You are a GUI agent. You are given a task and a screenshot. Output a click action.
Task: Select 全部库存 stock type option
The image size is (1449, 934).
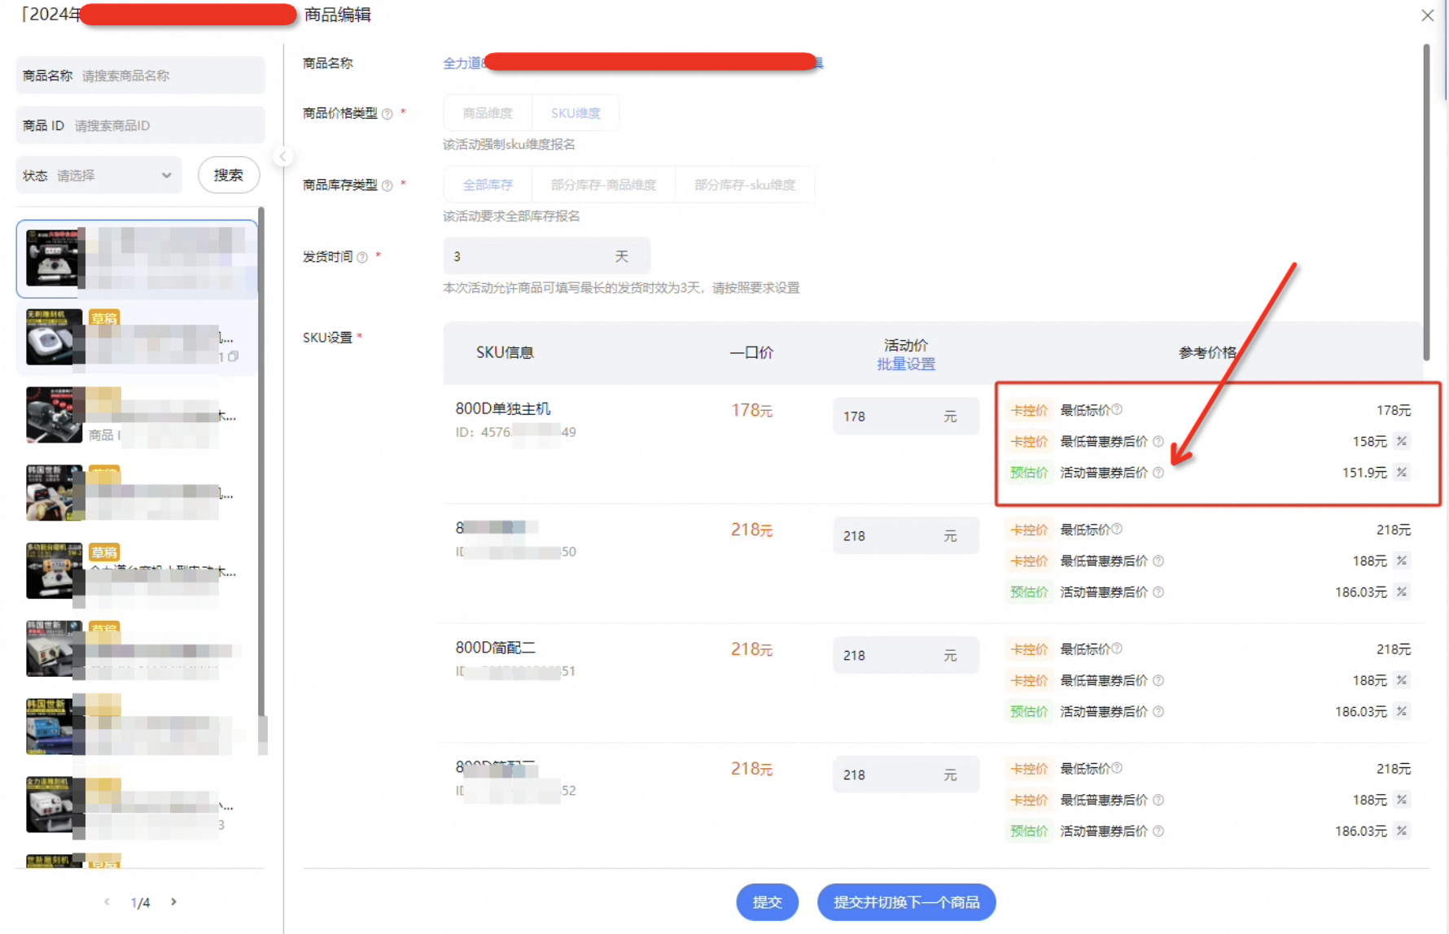click(488, 185)
